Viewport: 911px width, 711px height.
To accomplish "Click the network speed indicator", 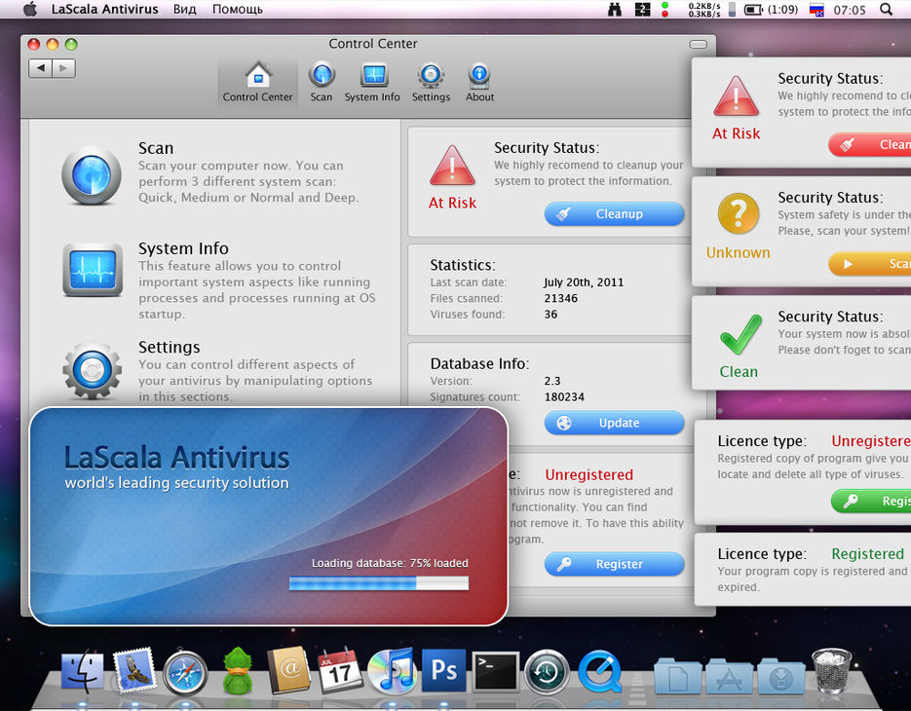I will point(704,10).
